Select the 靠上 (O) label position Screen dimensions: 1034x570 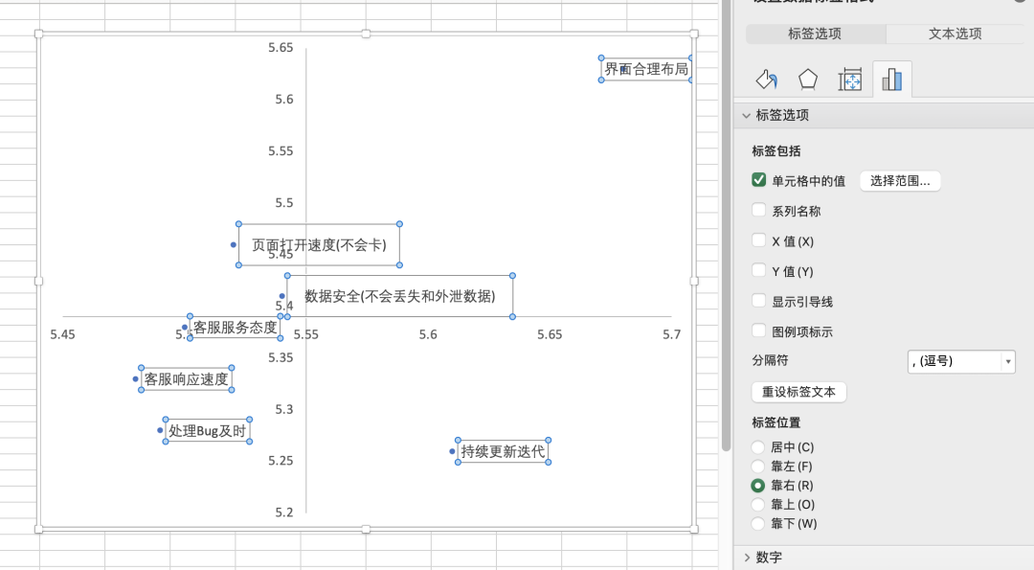[758, 505]
